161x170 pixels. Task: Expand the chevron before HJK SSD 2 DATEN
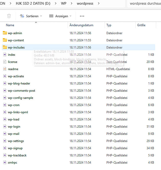pyautogui.click(x=11, y=4)
